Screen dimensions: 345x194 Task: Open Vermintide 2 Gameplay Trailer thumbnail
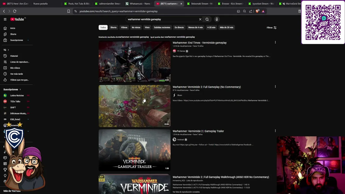point(134,150)
